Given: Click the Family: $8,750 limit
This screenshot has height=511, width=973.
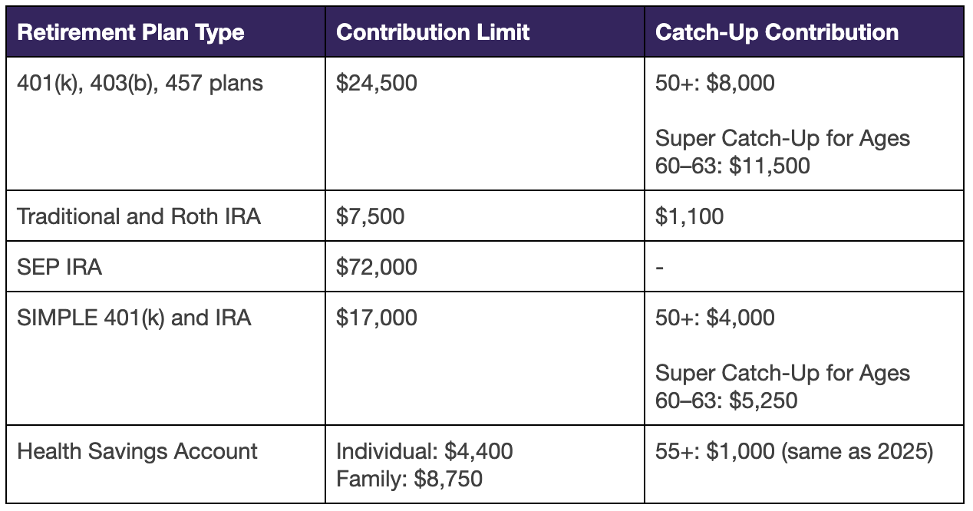Looking at the screenshot, I should point(409,479).
